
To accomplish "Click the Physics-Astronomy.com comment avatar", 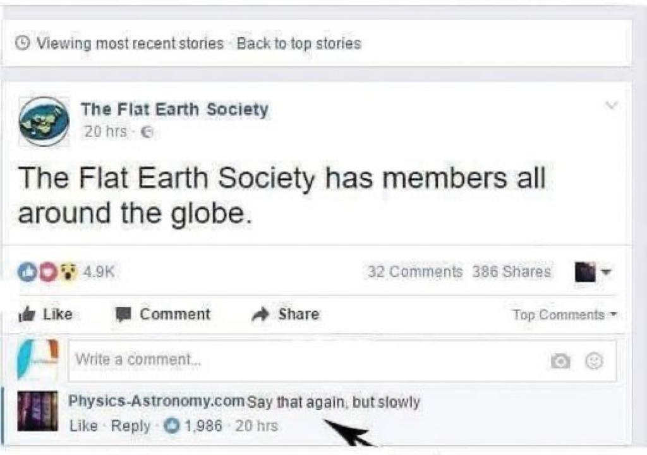I will coord(37,411).
